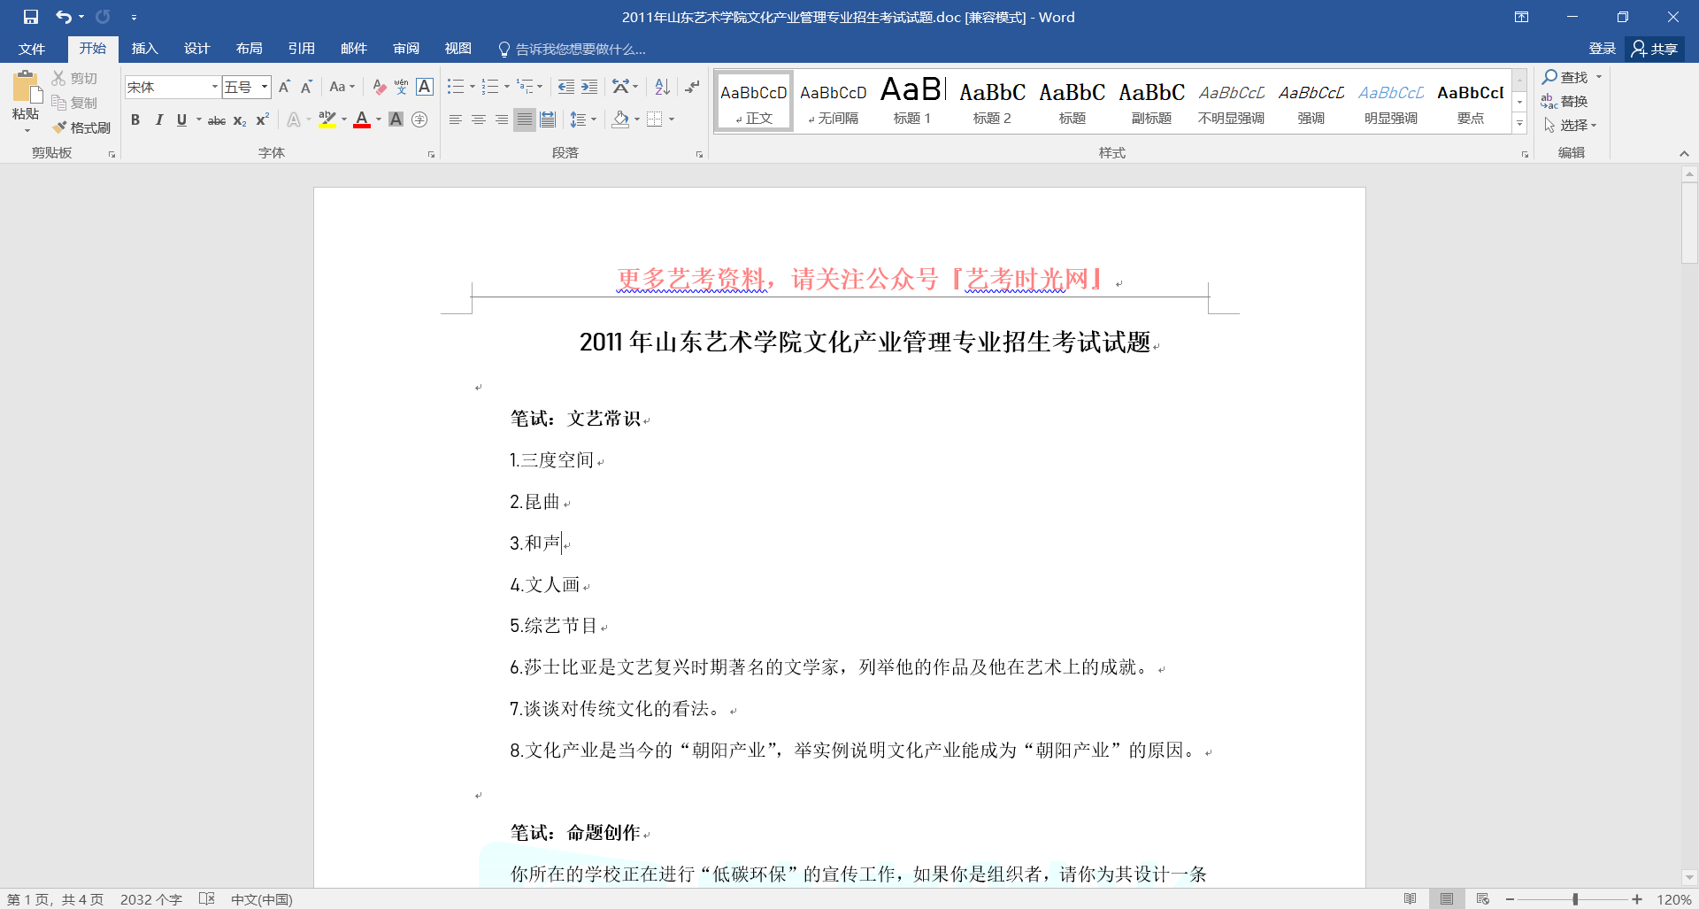Open the 插入 (Insert) ribbon tab

[144, 49]
